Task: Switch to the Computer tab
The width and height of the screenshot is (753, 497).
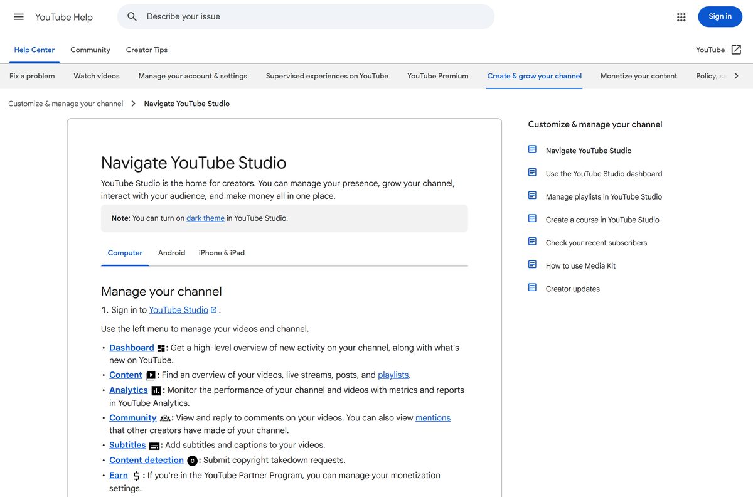Action: (125, 253)
